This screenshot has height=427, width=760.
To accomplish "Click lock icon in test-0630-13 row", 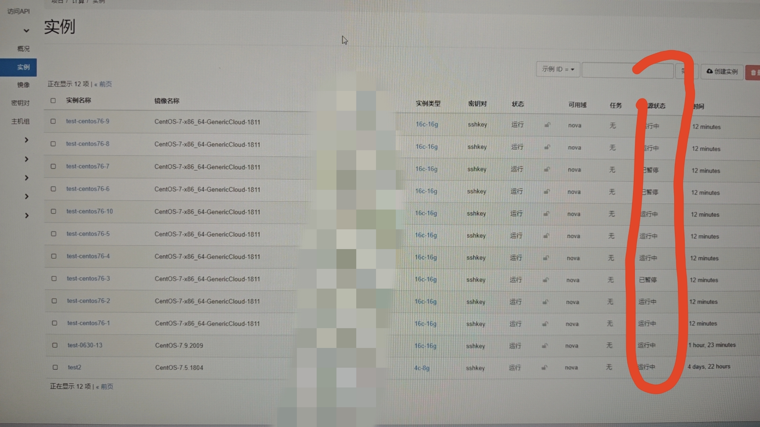I will 545,346.
